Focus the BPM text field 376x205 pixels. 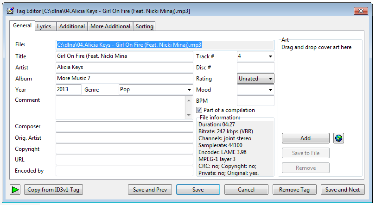point(255,101)
